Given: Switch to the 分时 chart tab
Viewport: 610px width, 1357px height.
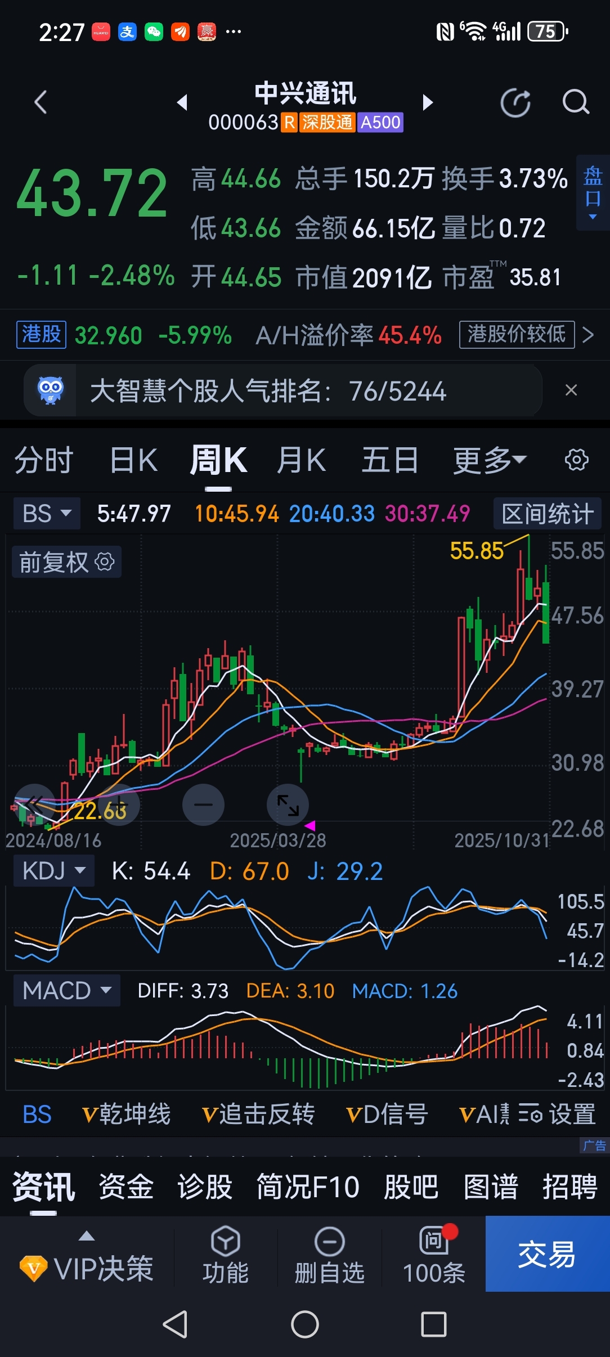Looking at the screenshot, I should [44, 460].
